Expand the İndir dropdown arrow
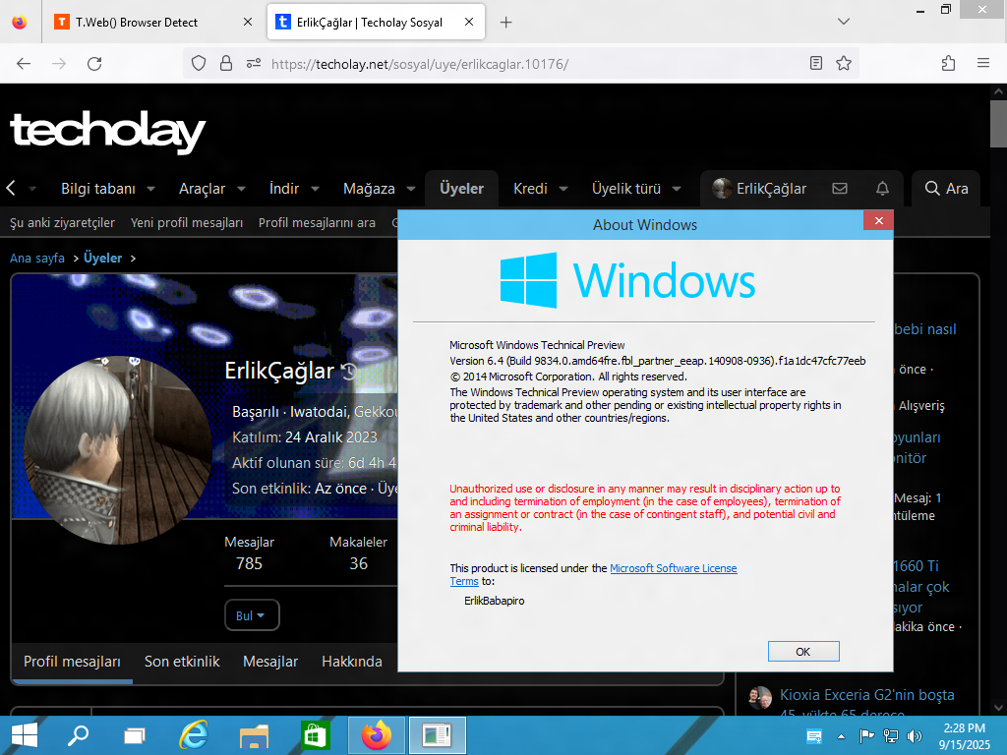 click(x=316, y=189)
